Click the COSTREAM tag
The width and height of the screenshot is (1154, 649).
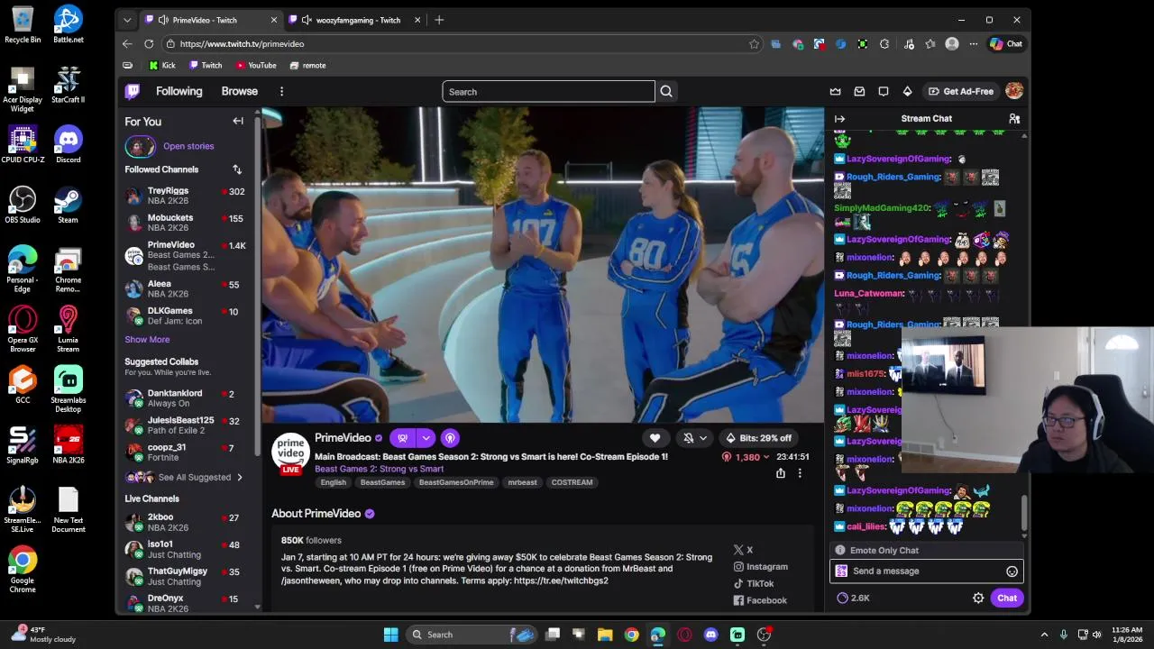[x=572, y=482]
